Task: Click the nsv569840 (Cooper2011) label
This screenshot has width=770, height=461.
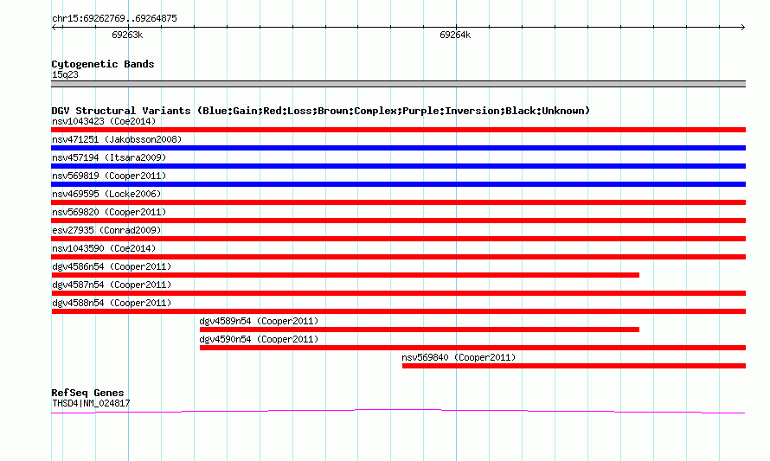Action: point(459,357)
